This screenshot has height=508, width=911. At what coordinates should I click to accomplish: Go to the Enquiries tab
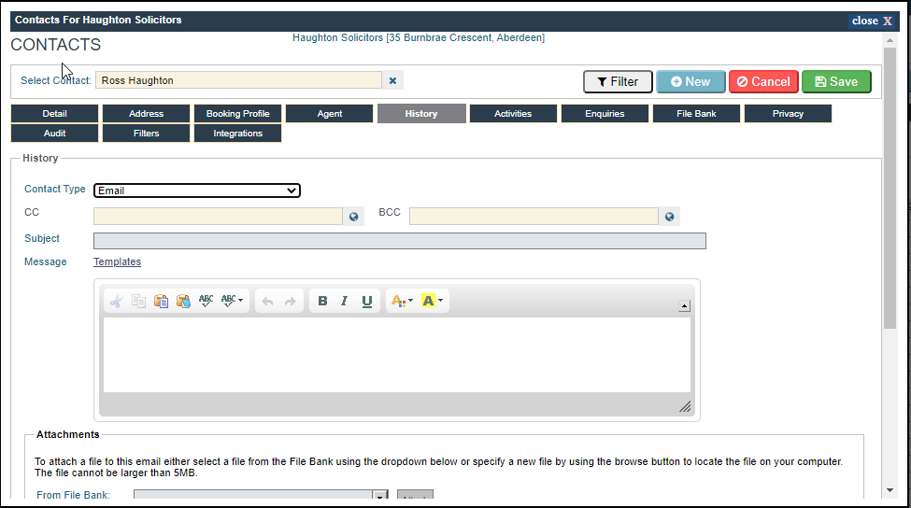coord(605,114)
